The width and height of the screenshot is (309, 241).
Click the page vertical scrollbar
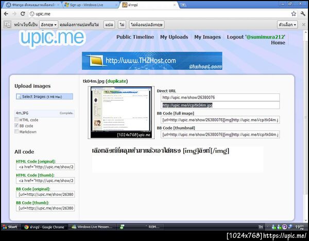[306, 118]
